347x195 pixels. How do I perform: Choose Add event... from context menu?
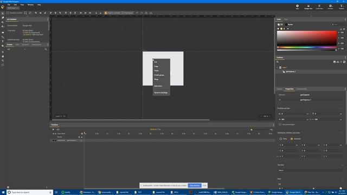pyautogui.click(x=162, y=86)
